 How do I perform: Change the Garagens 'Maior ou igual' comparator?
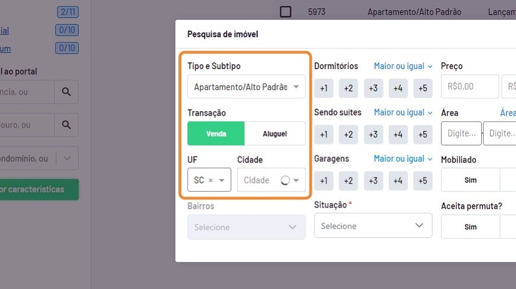[x=403, y=159]
